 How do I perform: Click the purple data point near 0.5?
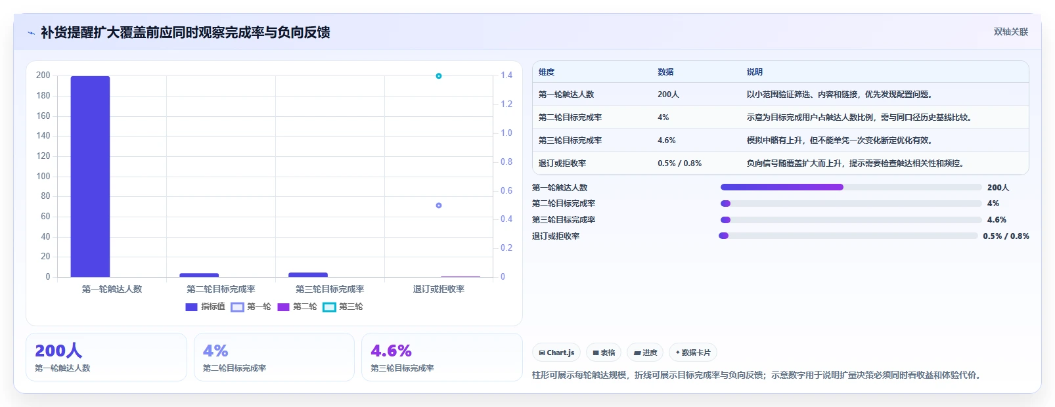pos(439,205)
